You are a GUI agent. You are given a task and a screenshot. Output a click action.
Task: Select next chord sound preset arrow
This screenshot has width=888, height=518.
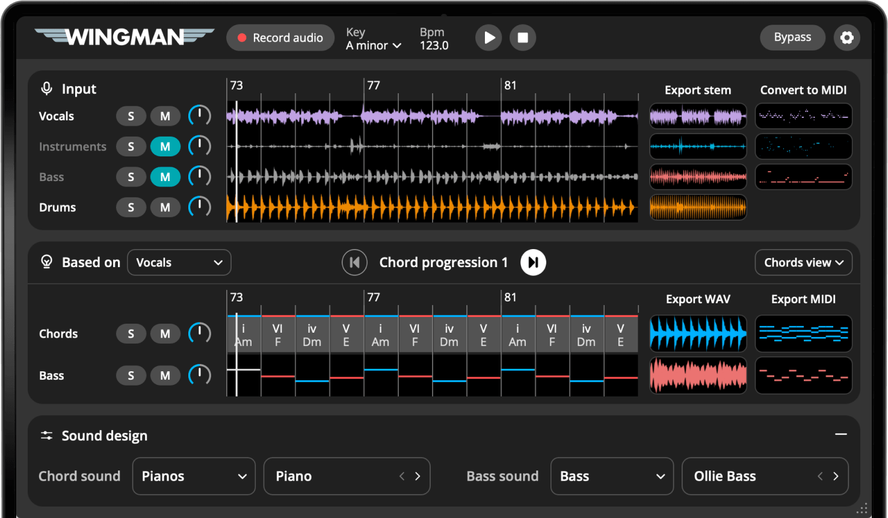point(418,476)
